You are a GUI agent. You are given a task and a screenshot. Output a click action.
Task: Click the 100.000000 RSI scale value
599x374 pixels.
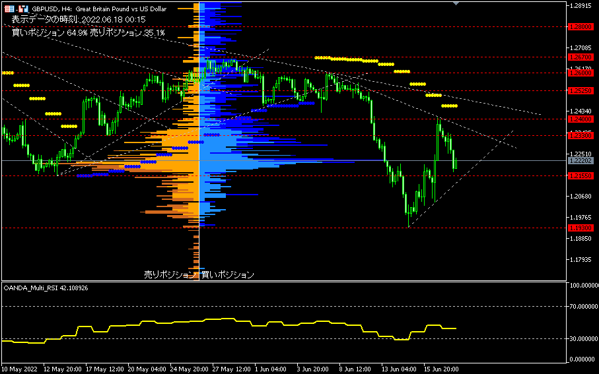coord(583,286)
